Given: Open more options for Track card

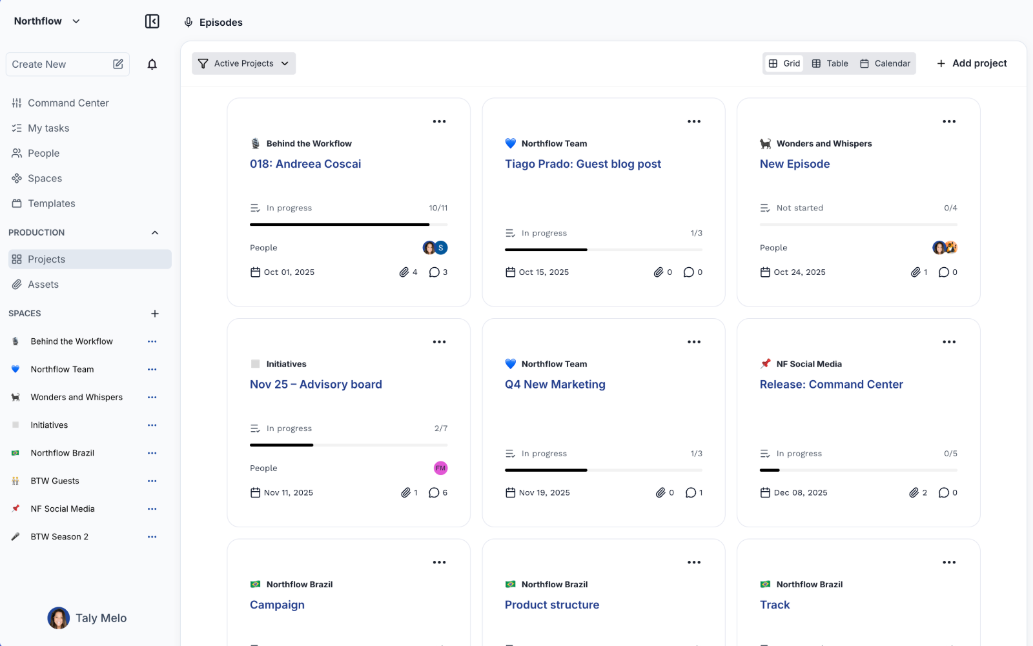Looking at the screenshot, I should click(x=949, y=563).
